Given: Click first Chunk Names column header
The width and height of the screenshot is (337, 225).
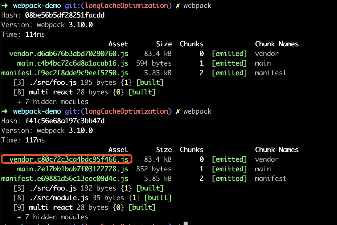Looking at the screenshot, I should [277, 44].
